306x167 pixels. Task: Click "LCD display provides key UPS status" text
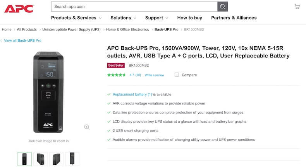(x=179, y=121)
